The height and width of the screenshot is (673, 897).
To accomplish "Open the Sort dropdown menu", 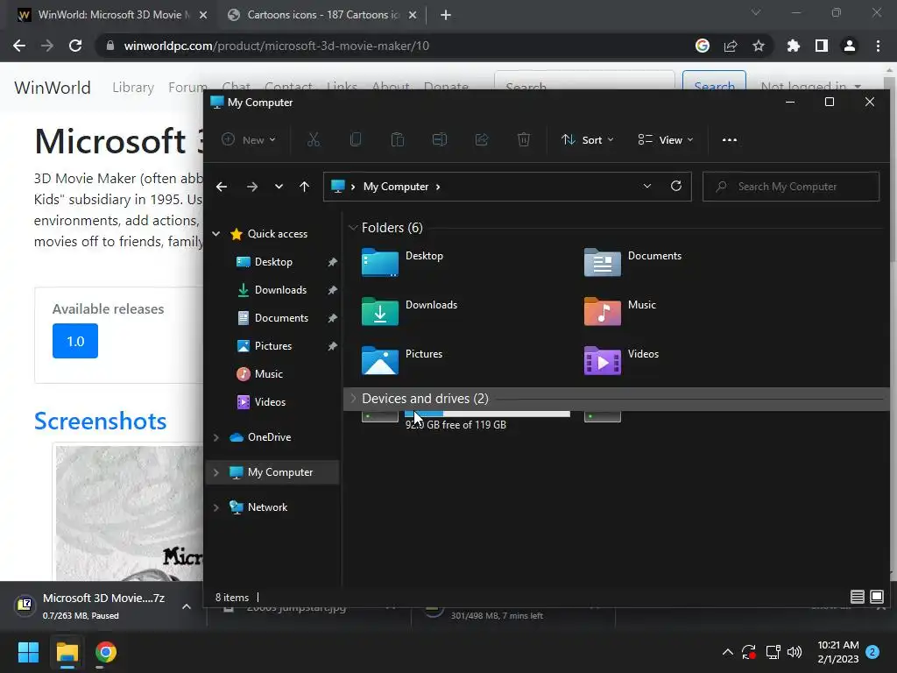I will [x=588, y=139].
